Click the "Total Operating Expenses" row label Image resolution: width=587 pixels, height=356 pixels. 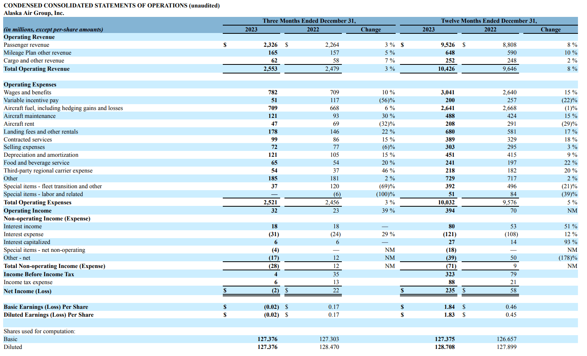(x=37, y=202)
